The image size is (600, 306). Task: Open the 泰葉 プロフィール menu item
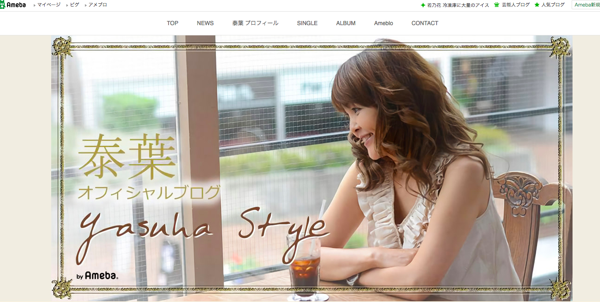point(255,23)
